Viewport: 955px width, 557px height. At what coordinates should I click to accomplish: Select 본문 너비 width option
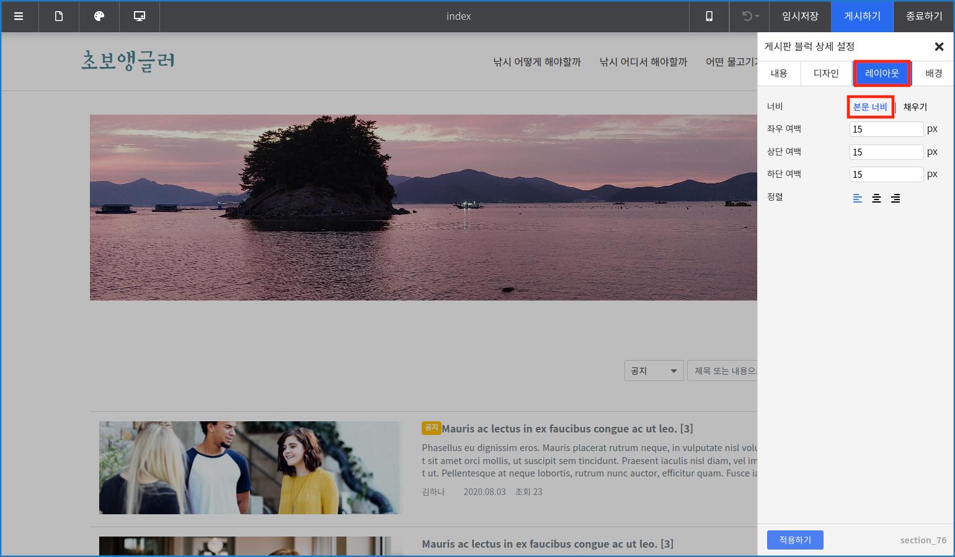pyautogui.click(x=870, y=107)
